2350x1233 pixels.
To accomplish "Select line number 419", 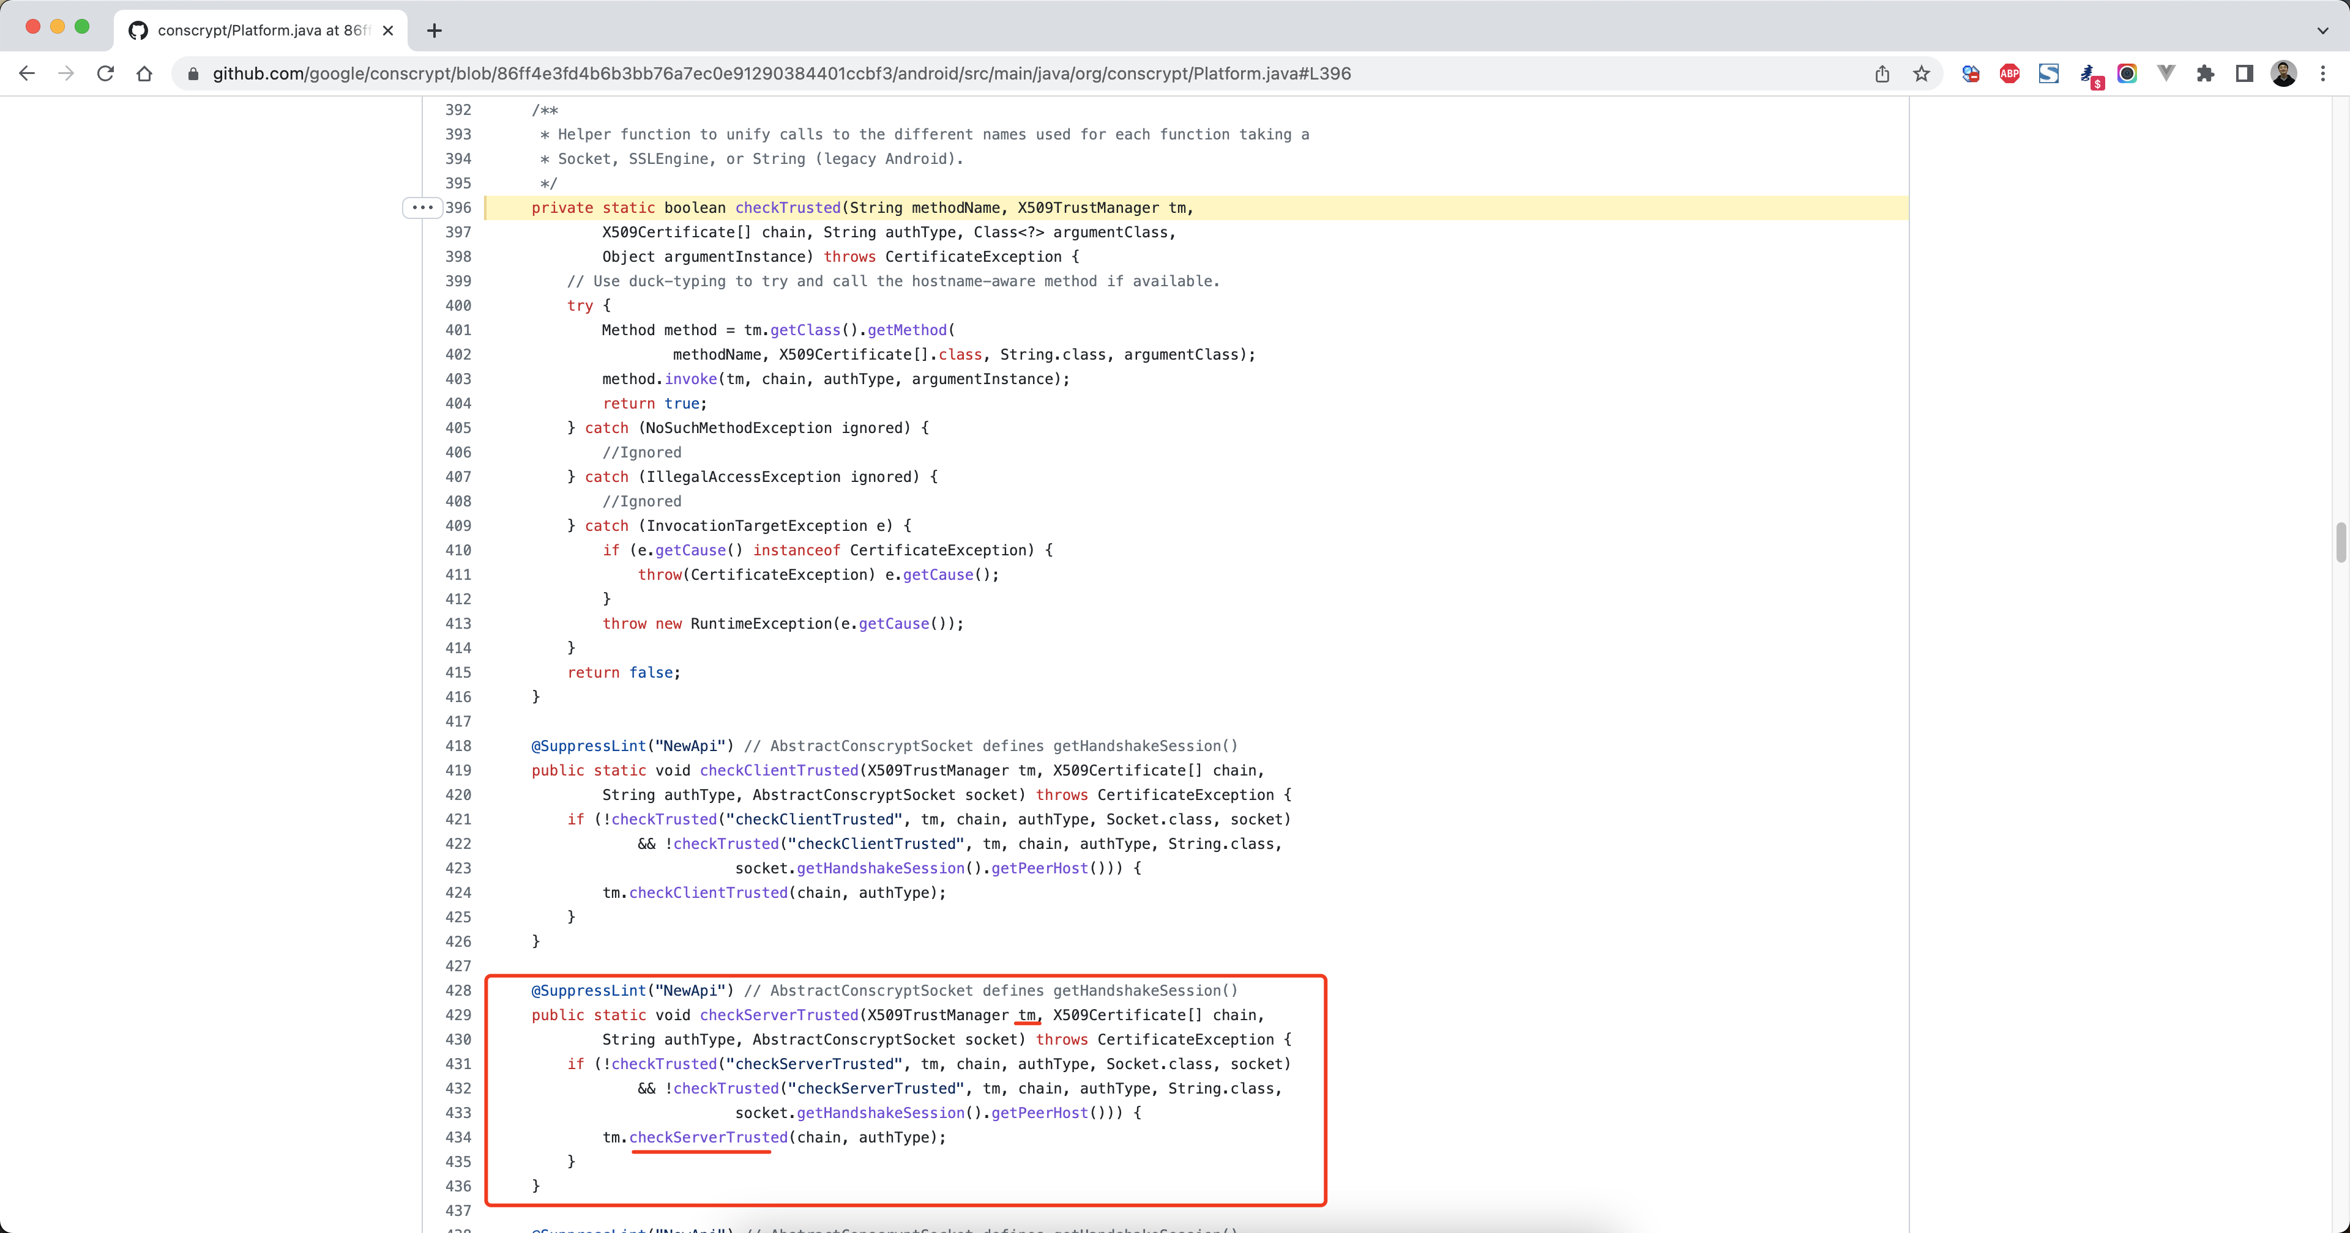I will (x=458, y=771).
